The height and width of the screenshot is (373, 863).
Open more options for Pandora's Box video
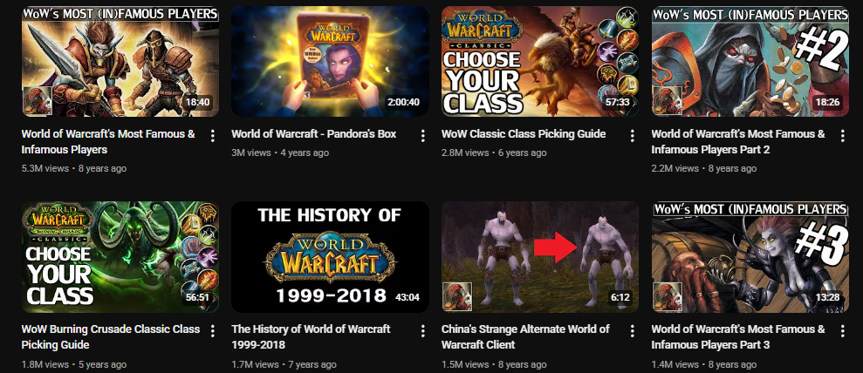pyautogui.click(x=422, y=135)
